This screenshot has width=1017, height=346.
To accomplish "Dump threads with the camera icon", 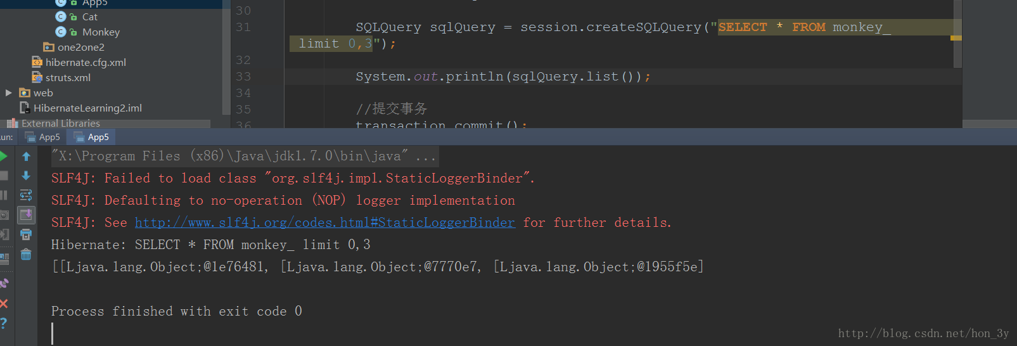I will coord(4,215).
